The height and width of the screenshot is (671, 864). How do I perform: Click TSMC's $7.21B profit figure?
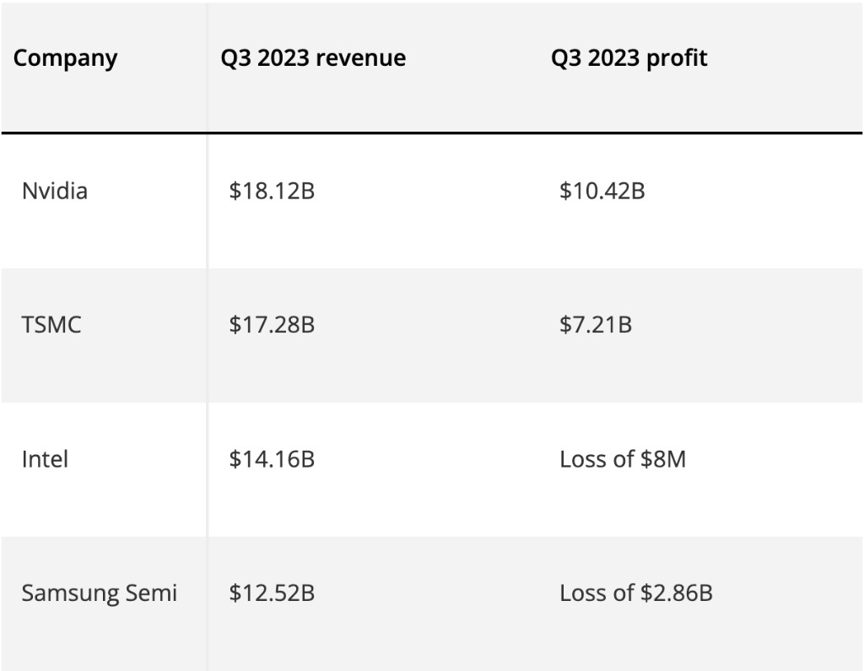(595, 324)
